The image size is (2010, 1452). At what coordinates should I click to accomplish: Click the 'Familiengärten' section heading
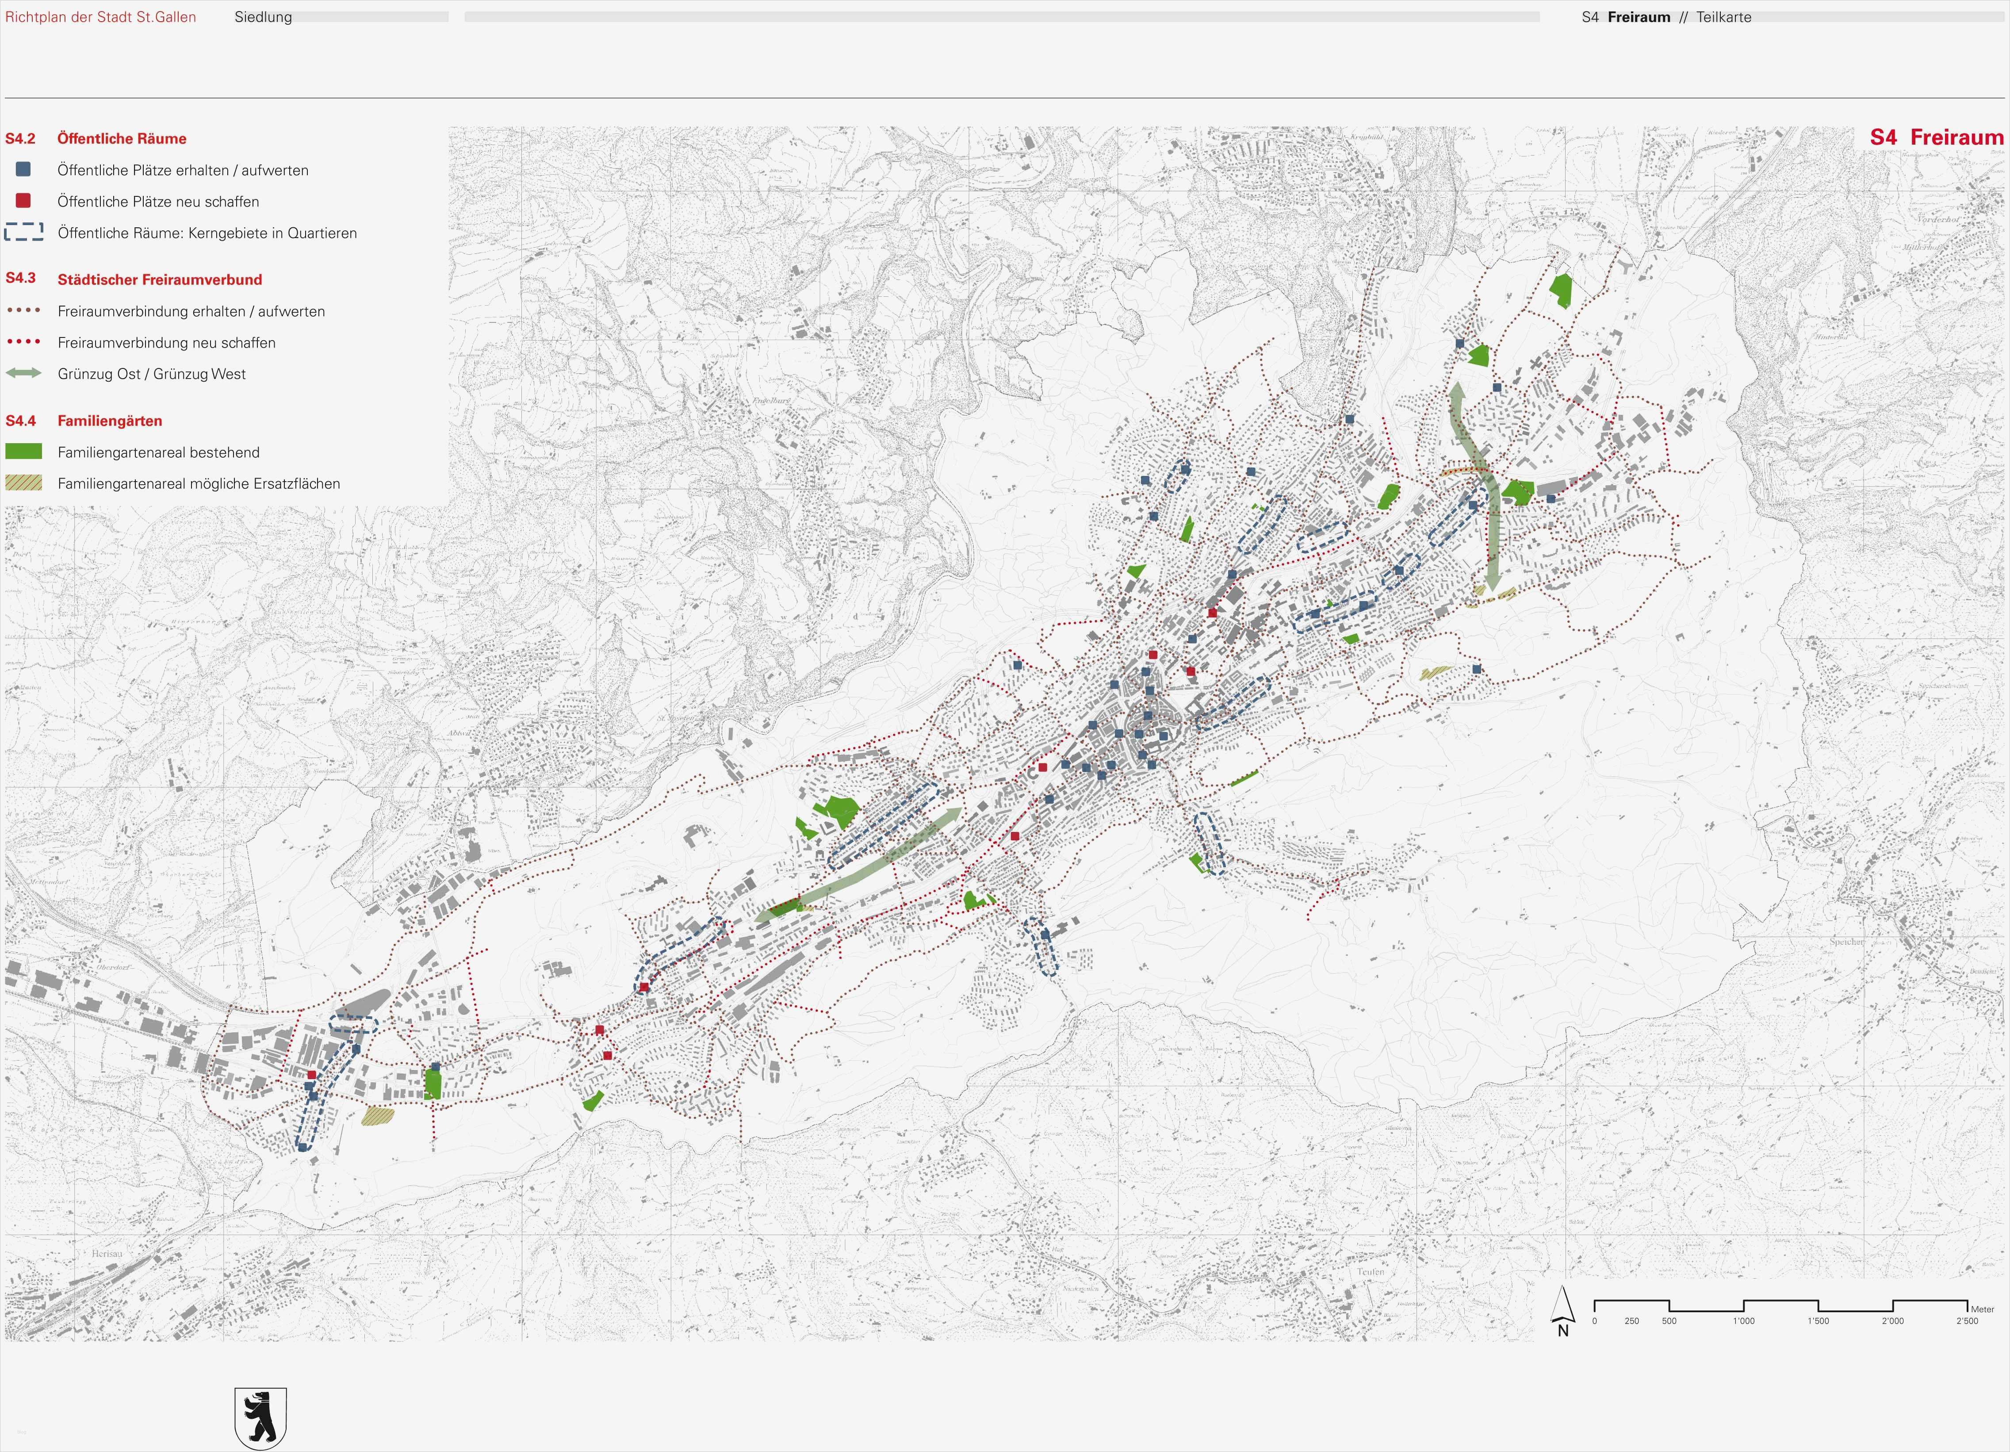click(x=110, y=421)
